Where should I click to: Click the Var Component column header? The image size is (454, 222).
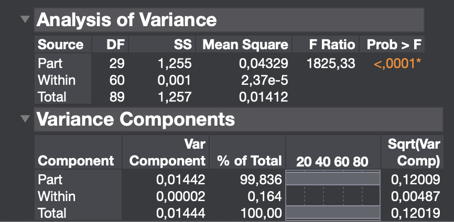pyautogui.click(x=167, y=152)
